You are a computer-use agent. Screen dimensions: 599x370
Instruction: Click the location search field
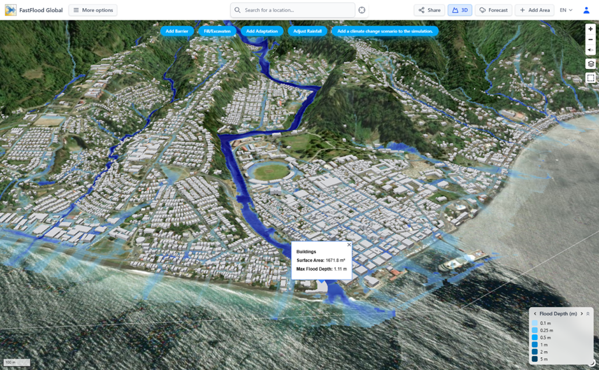click(296, 10)
